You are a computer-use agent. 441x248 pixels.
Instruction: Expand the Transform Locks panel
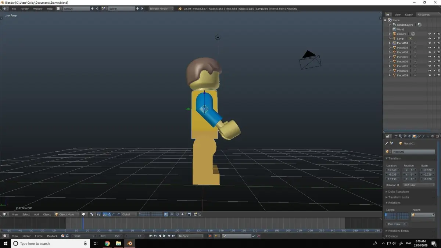pyautogui.click(x=398, y=197)
